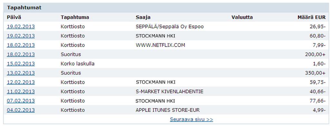Click the Saaja column header
Image resolution: width=330 pixels, height=126 pixels.
coord(143,17)
